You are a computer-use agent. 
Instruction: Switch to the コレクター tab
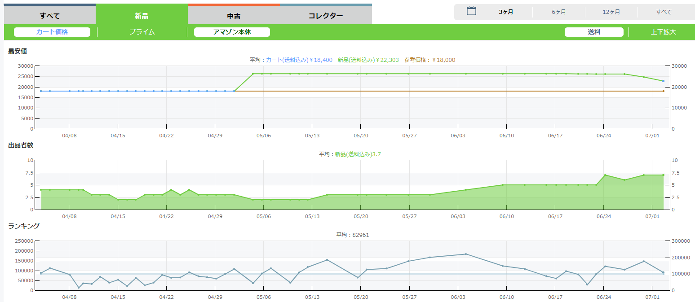pyautogui.click(x=326, y=16)
